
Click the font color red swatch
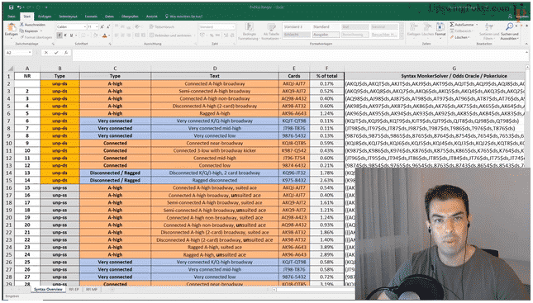pos(105,36)
